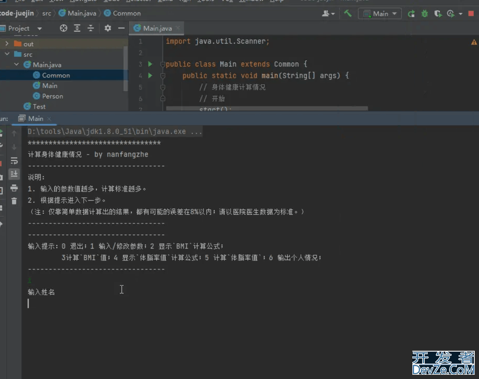Switch to the Main.java editor tab
The image size is (479, 379).
point(157,28)
